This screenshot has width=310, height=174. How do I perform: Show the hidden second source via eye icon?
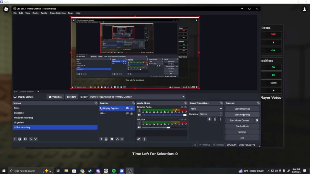point(127,113)
